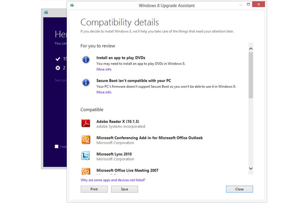Click the Microsoft Lync 2010 icon
The height and width of the screenshot is (203, 301).
click(86, 156)
